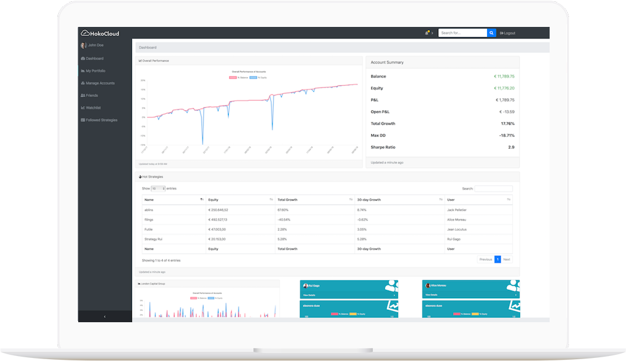Click the Logout link
The height and width of the screenshot is (361, 626).
(x=508, y=33)
